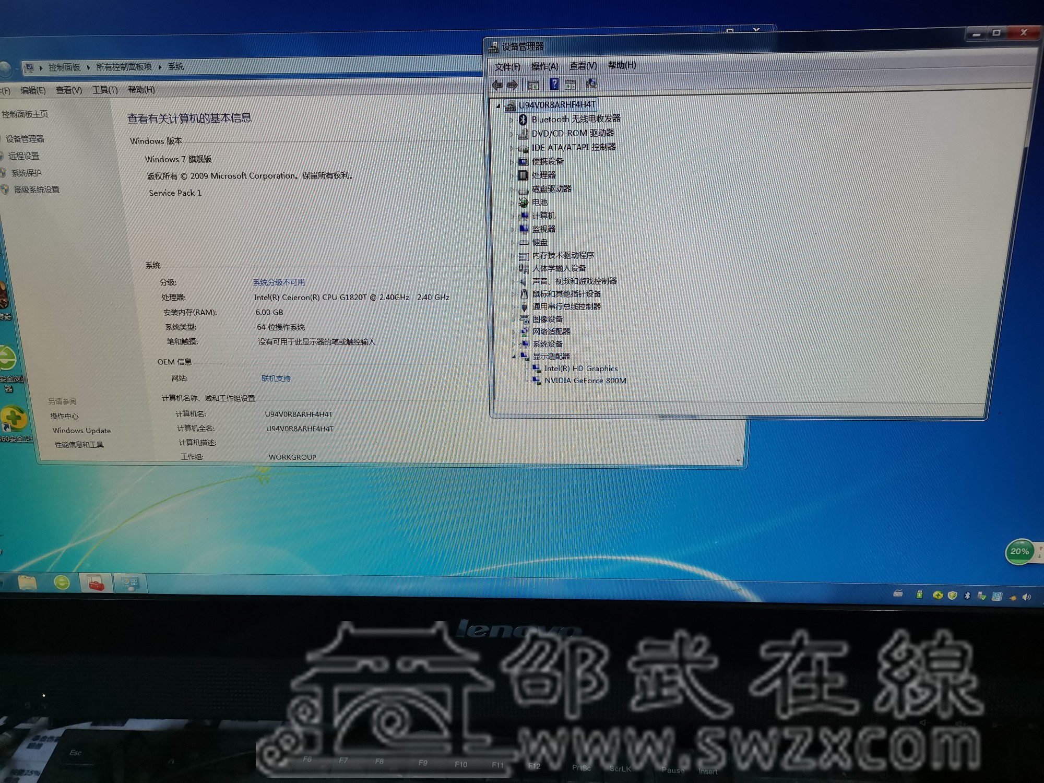The image size is (1044, 783).
Task: Click the 系统分级不可用 link
Action: 279,282
